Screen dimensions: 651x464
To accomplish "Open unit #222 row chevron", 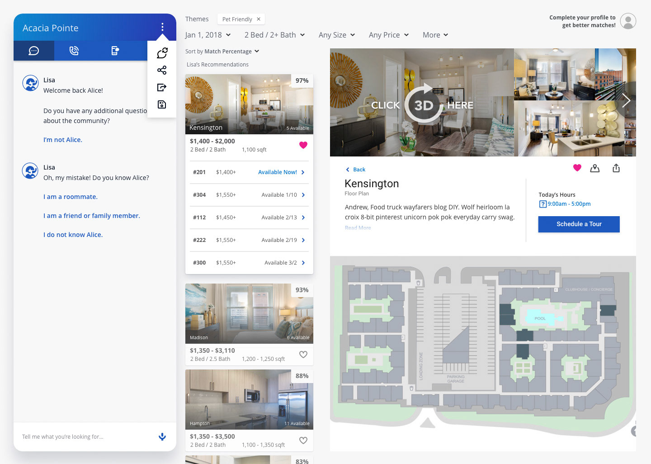I will pyautogui.click(x=303, y=240).
